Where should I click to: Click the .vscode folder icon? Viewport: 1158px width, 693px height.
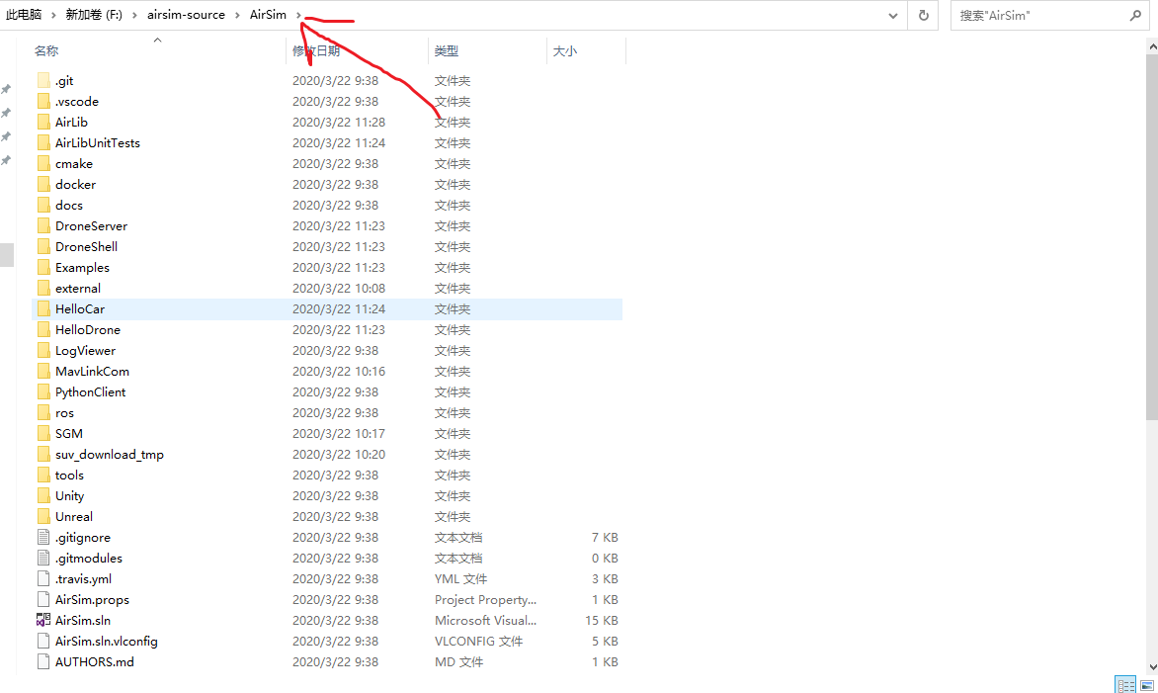pos(43,101)
